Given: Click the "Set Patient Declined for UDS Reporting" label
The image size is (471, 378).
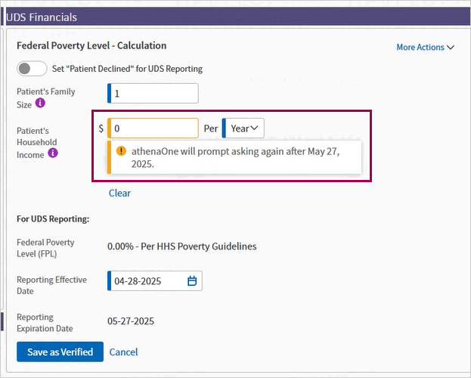Looking at the screenshot, I should (x=127, y=69).
